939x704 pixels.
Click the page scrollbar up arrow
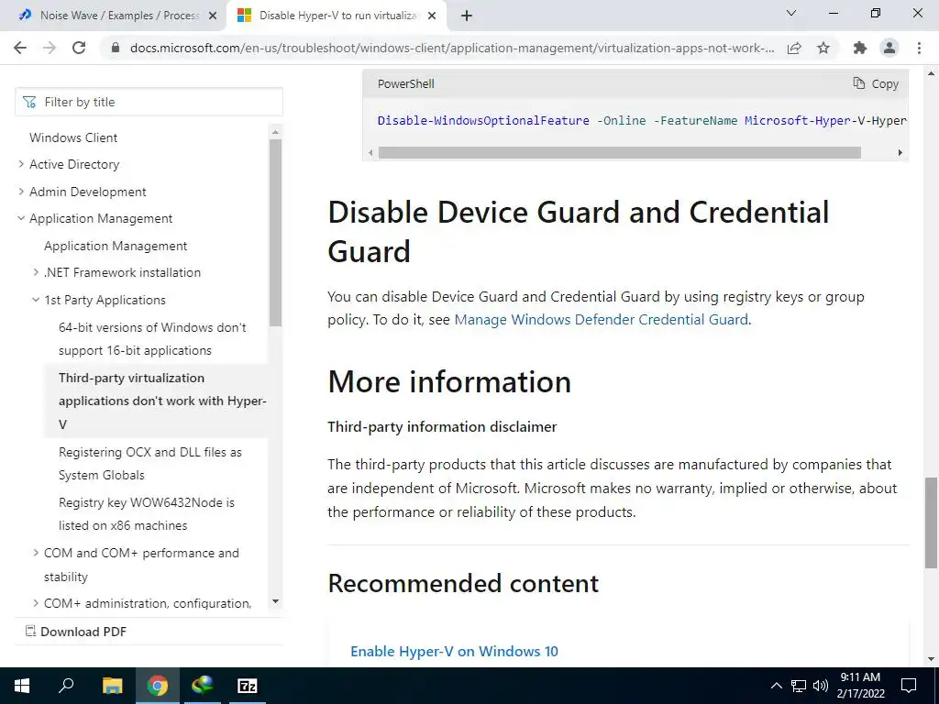click(932, 74)
